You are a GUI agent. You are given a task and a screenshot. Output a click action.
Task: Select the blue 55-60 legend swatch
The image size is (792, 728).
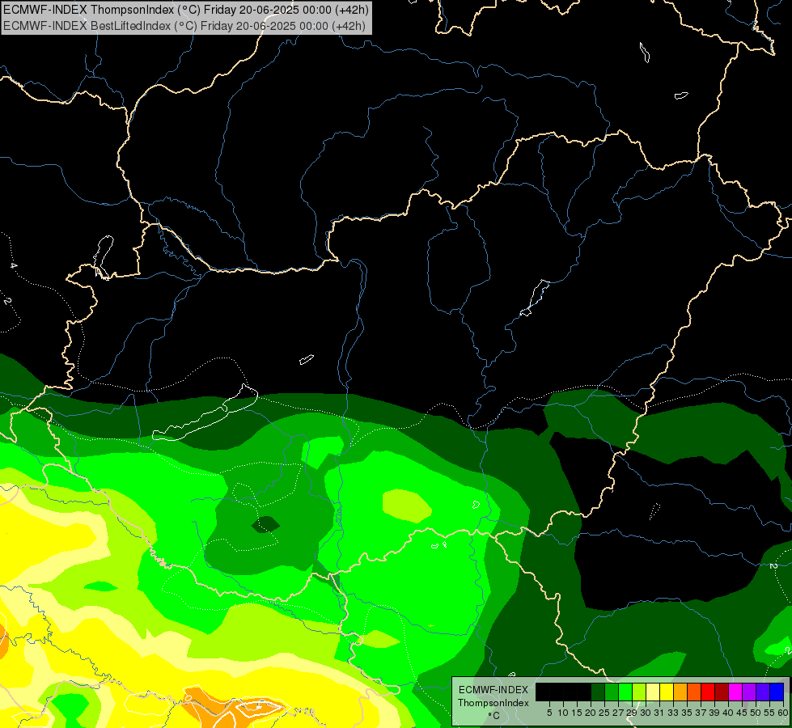(x=777, y=692)
